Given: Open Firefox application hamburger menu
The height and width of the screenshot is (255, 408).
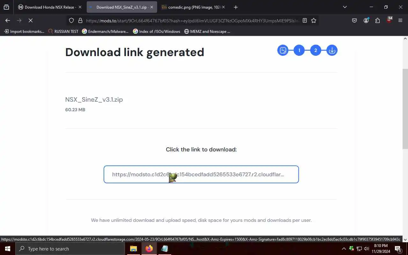Looking at the screenshot, I should click(400, 20).
